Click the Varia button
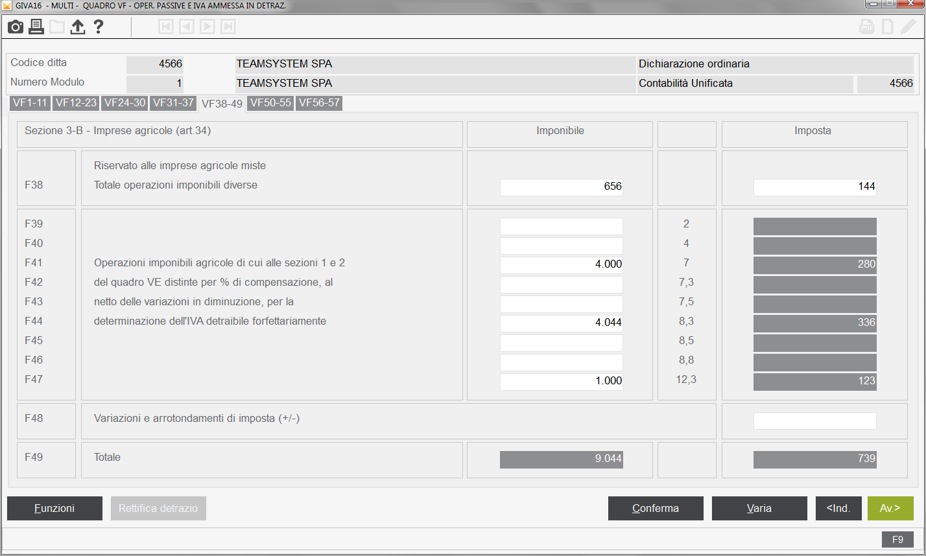Screen dimensions: 926x556 click(759, 508)
